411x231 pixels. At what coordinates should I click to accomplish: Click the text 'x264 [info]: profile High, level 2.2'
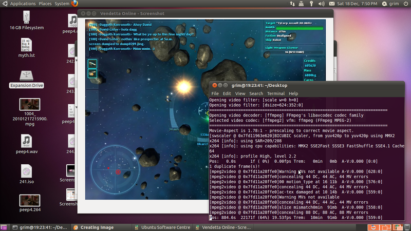point(252,156)
